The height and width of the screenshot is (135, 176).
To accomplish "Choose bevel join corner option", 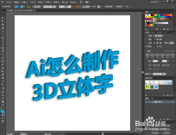I will [161, 43].
